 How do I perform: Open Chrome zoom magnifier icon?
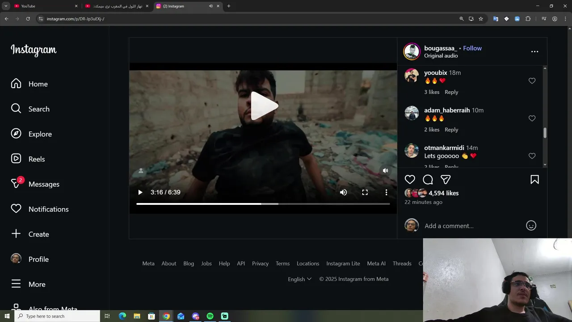[x=462, y=19]
